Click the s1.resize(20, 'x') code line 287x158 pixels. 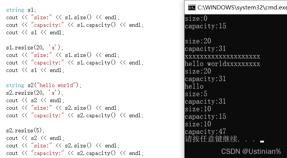[x=34, y=48]
